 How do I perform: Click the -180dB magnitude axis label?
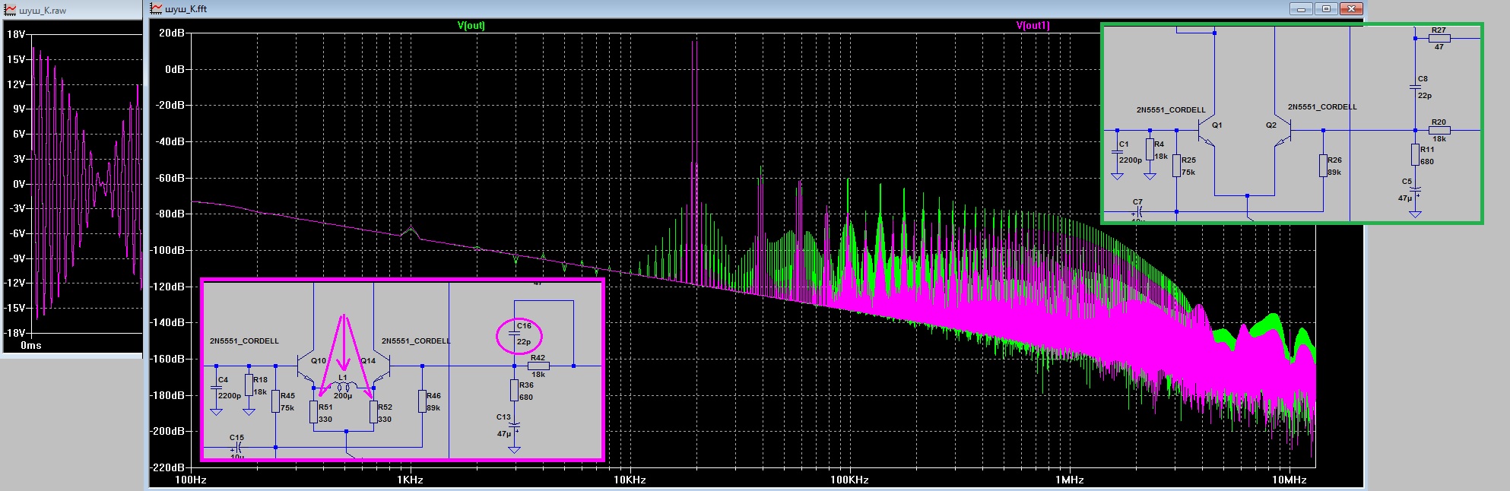[168, 395]
